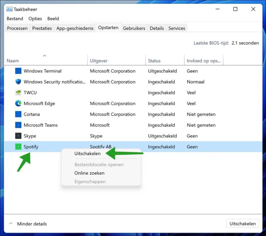The width and height of the screenshot is (266, 236).
Task: Click the greyed Eigenschappen entry
Action: [90, 182]
